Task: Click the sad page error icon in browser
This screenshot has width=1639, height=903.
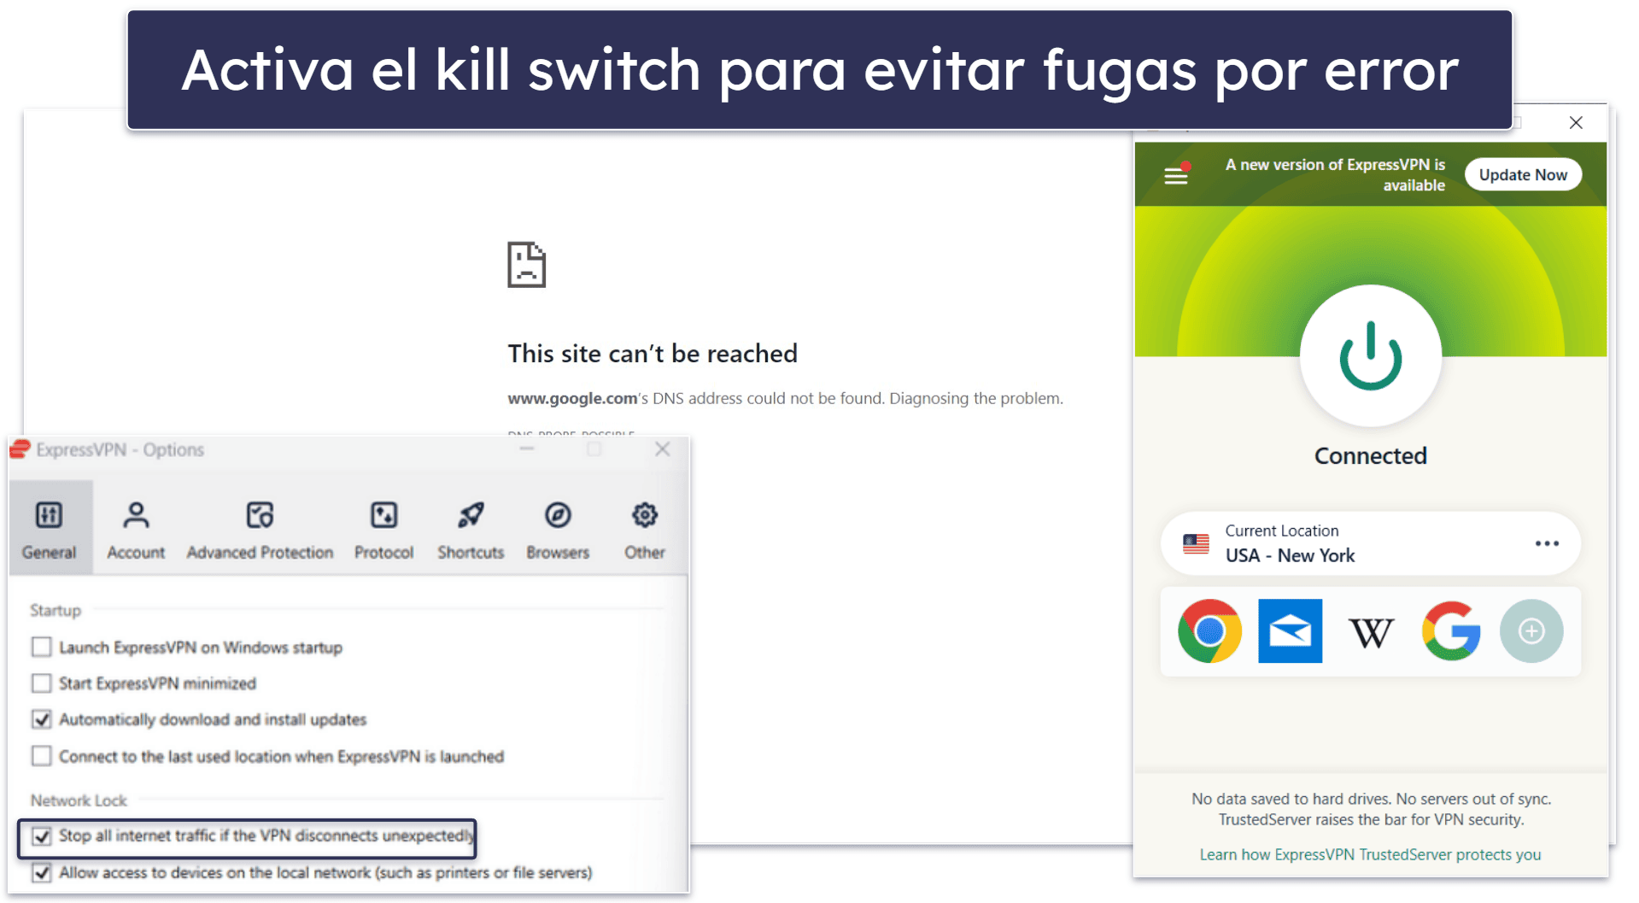Action: point(526,265)
